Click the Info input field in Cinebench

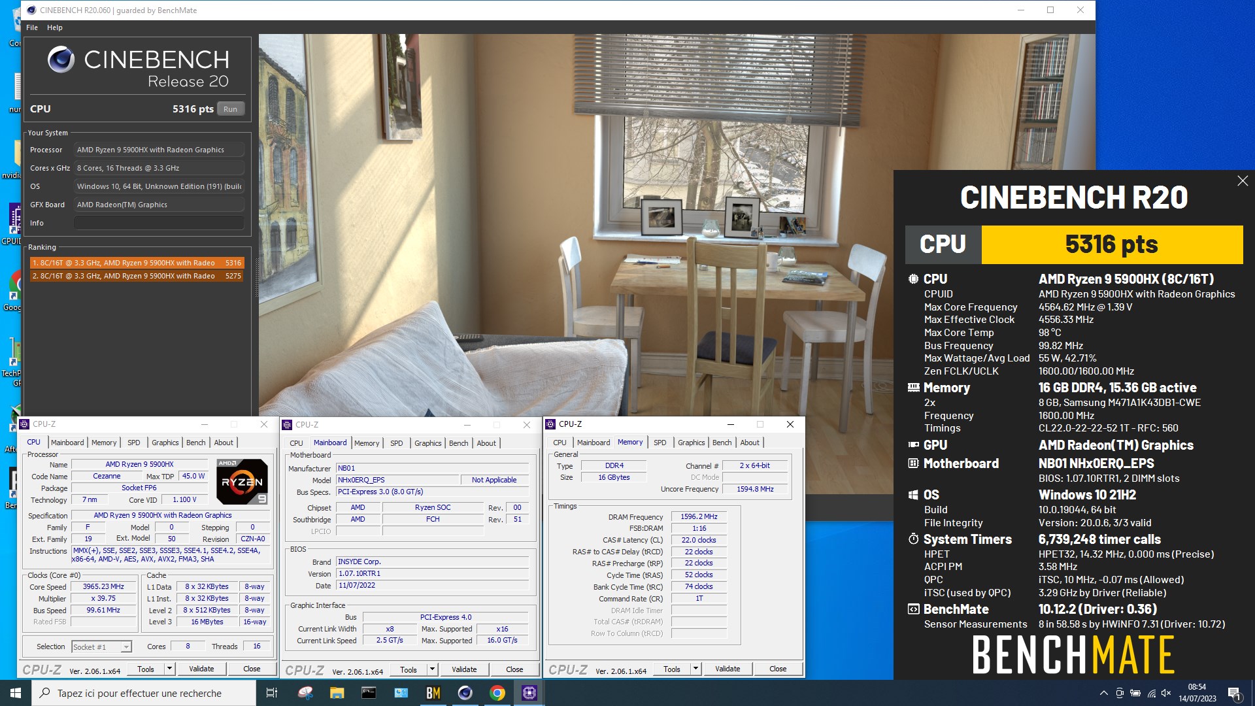click(159, 223)
